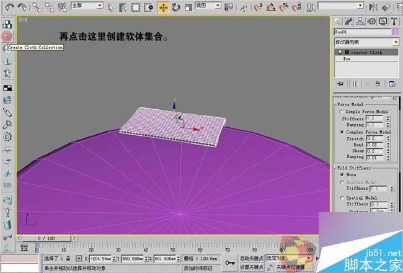Click the Undo arrow in the main toolbar
Viewport: 403px width, 273px height.
click(9, 7)
